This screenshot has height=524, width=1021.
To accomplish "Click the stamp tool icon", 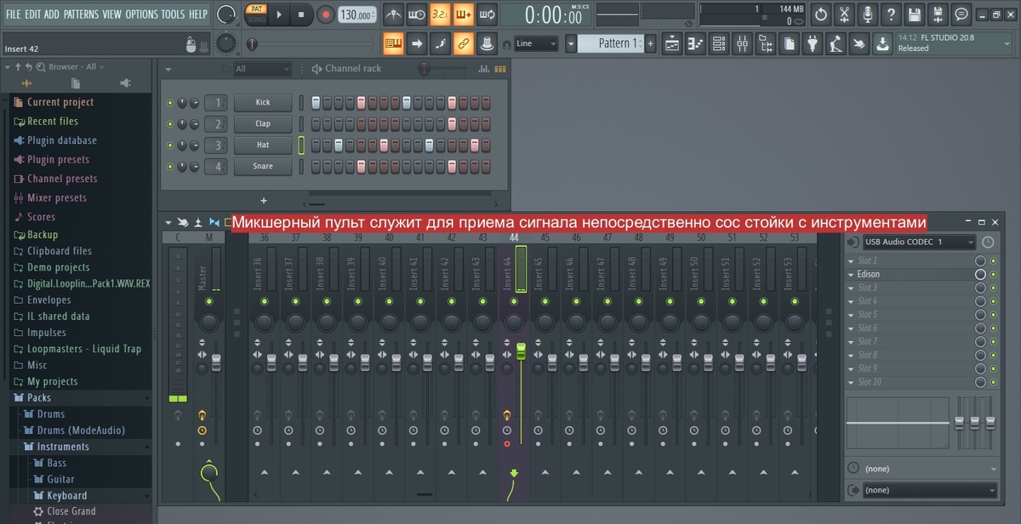I will 487,43.
